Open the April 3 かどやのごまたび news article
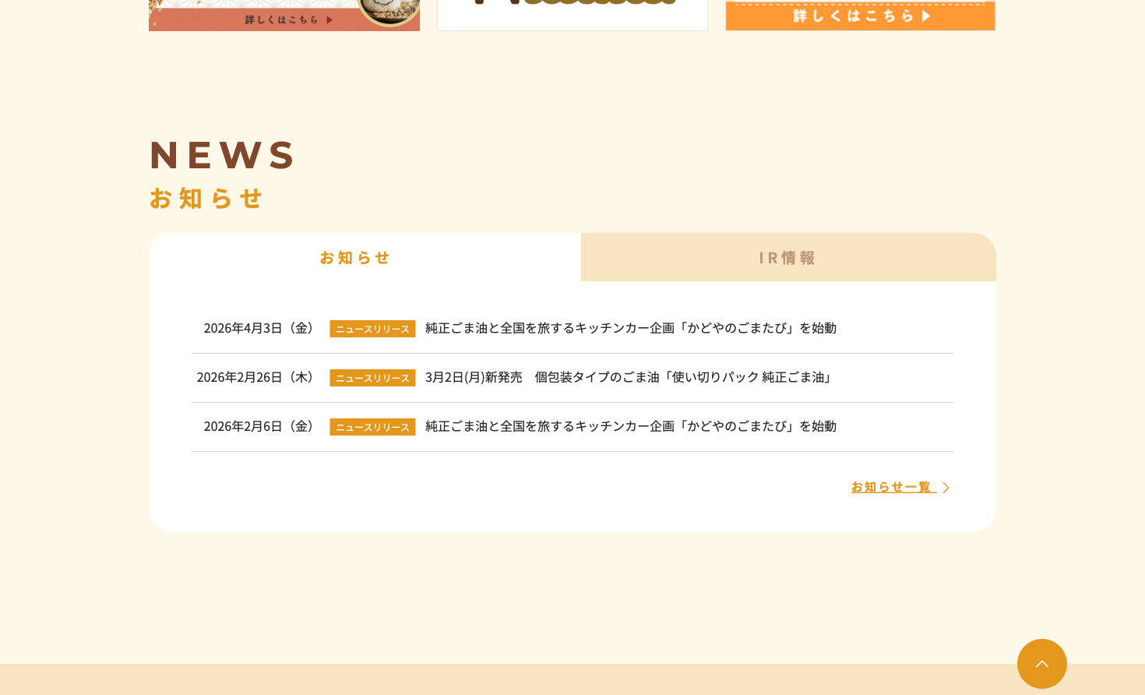 [x=630, y=328]
